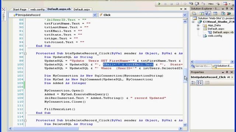Switch to the Solution Explorer bottom tab

pos(223,66)
